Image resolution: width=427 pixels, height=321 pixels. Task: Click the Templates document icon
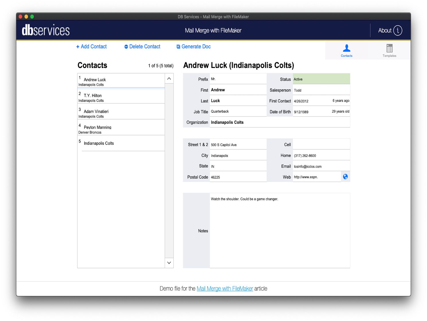pyautogui.click(x=389, y=48)
